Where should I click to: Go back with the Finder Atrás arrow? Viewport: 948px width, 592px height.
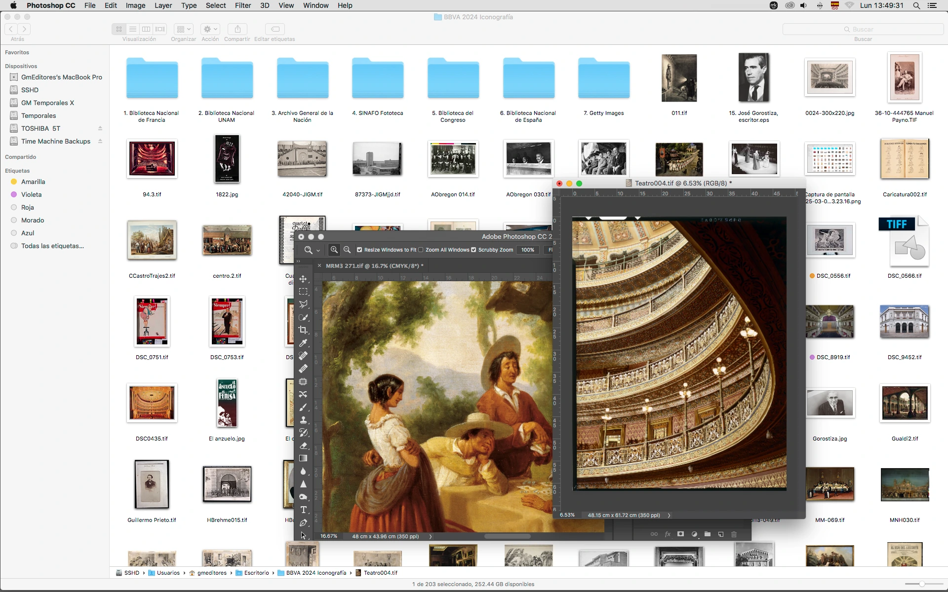click(x=11, y=29)
